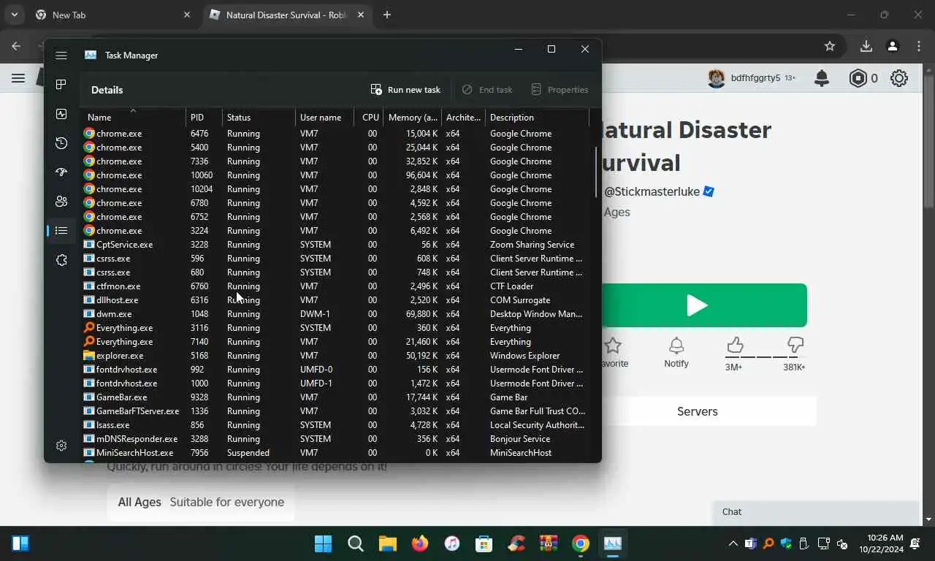Open Roblox Chat panel
Viewport: 935px width, 561px height.
[817, 512]
